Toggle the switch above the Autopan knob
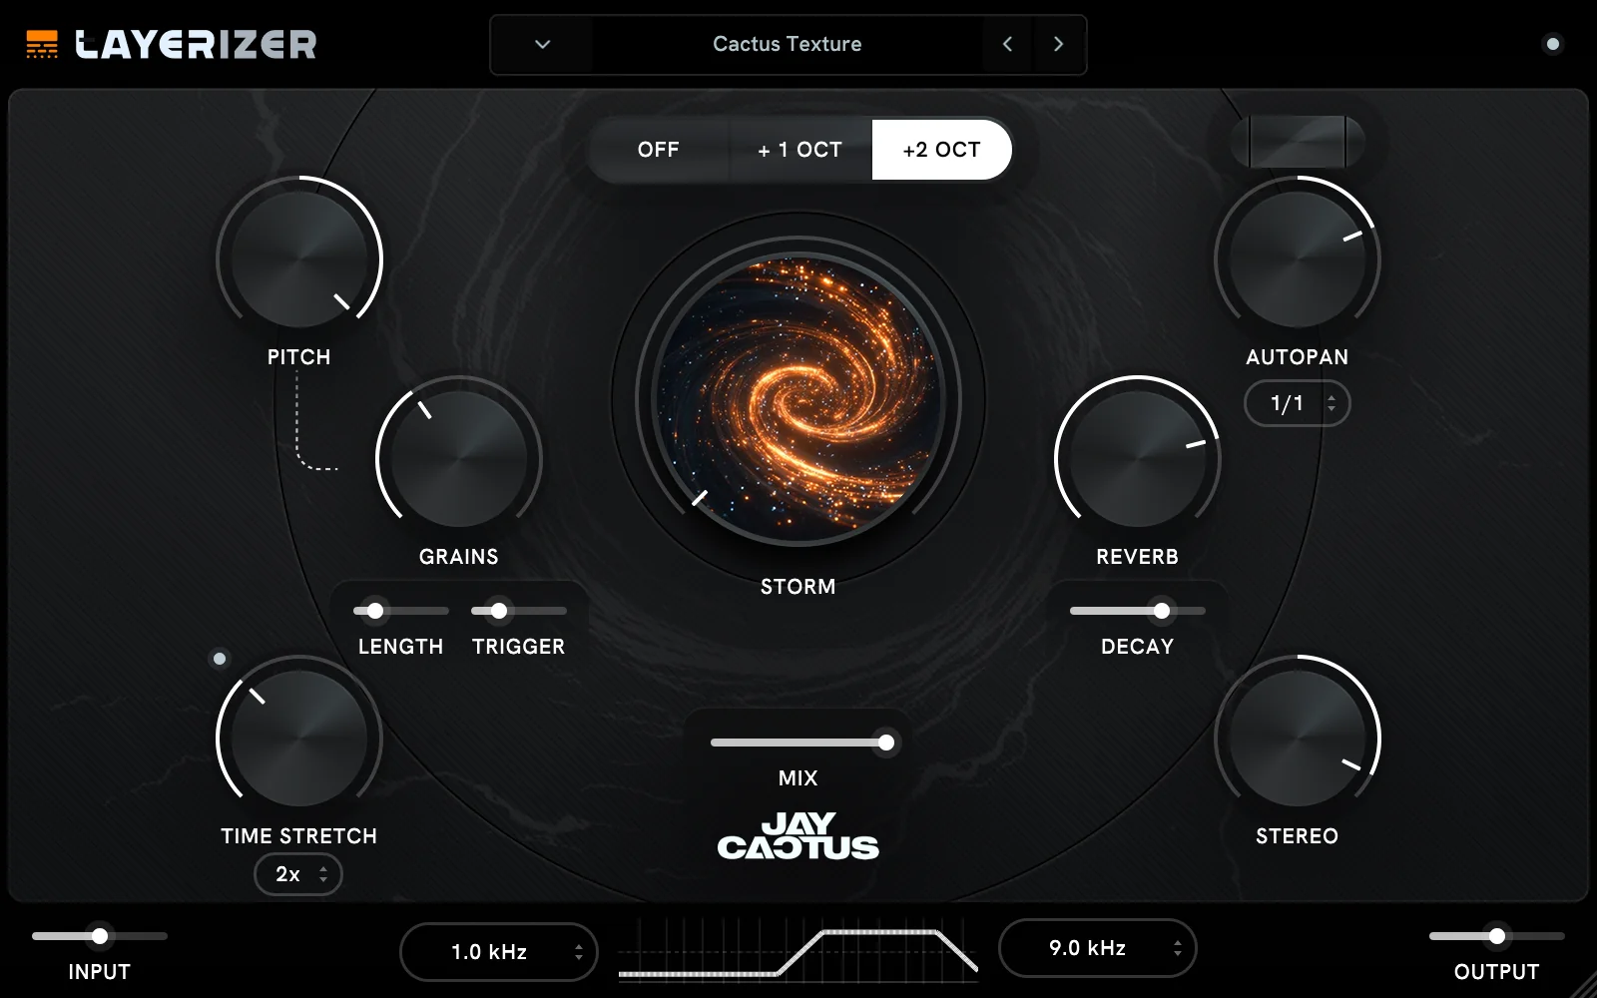Viewport: 1597px width, 998px height. [x=1298, y=142]
